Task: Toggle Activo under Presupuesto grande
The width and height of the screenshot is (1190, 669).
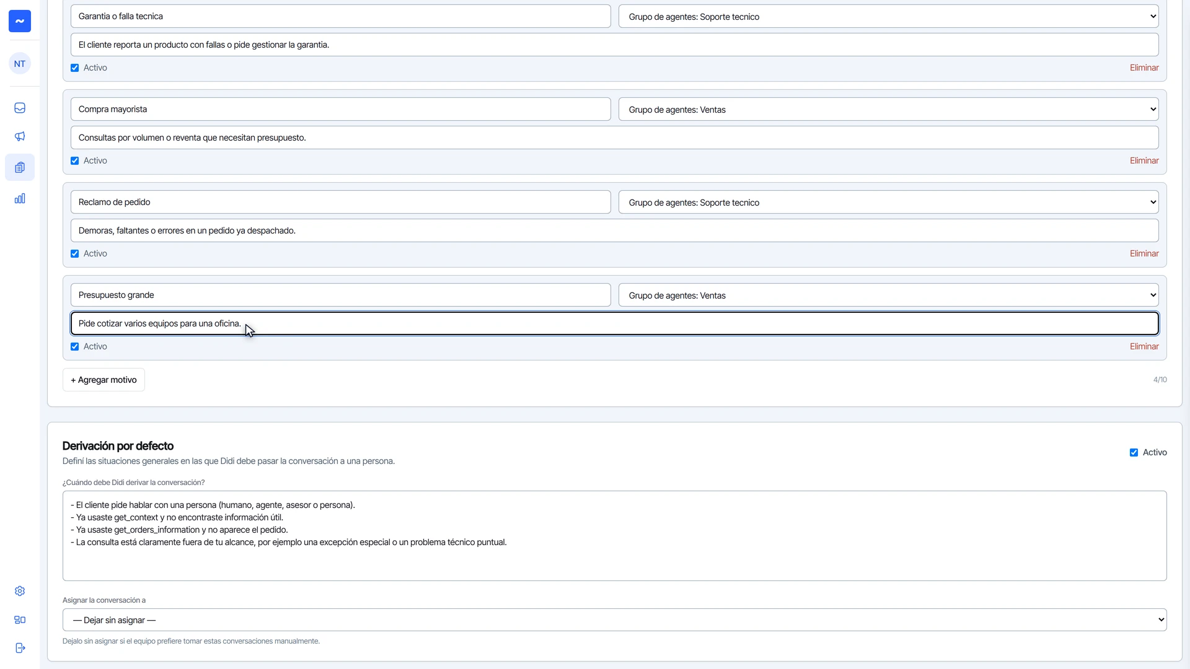Action: (74, 346)
